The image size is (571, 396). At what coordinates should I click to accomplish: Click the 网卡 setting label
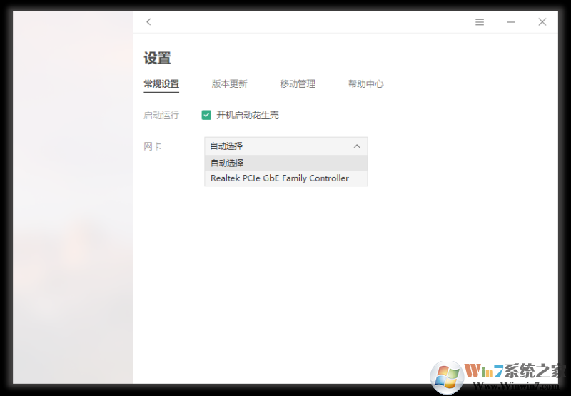[153, 146]
